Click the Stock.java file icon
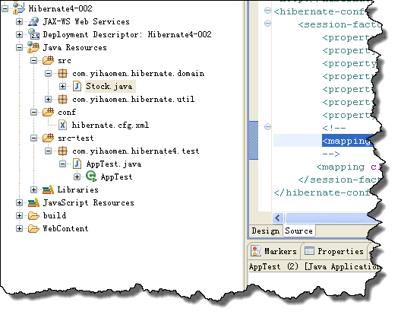 tap(77, 87)
